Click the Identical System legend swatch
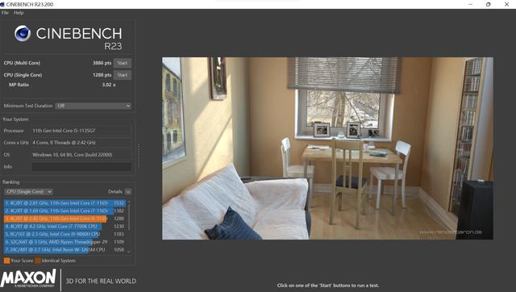The height and width of the screenshot is (292, 516). [38, 261]
